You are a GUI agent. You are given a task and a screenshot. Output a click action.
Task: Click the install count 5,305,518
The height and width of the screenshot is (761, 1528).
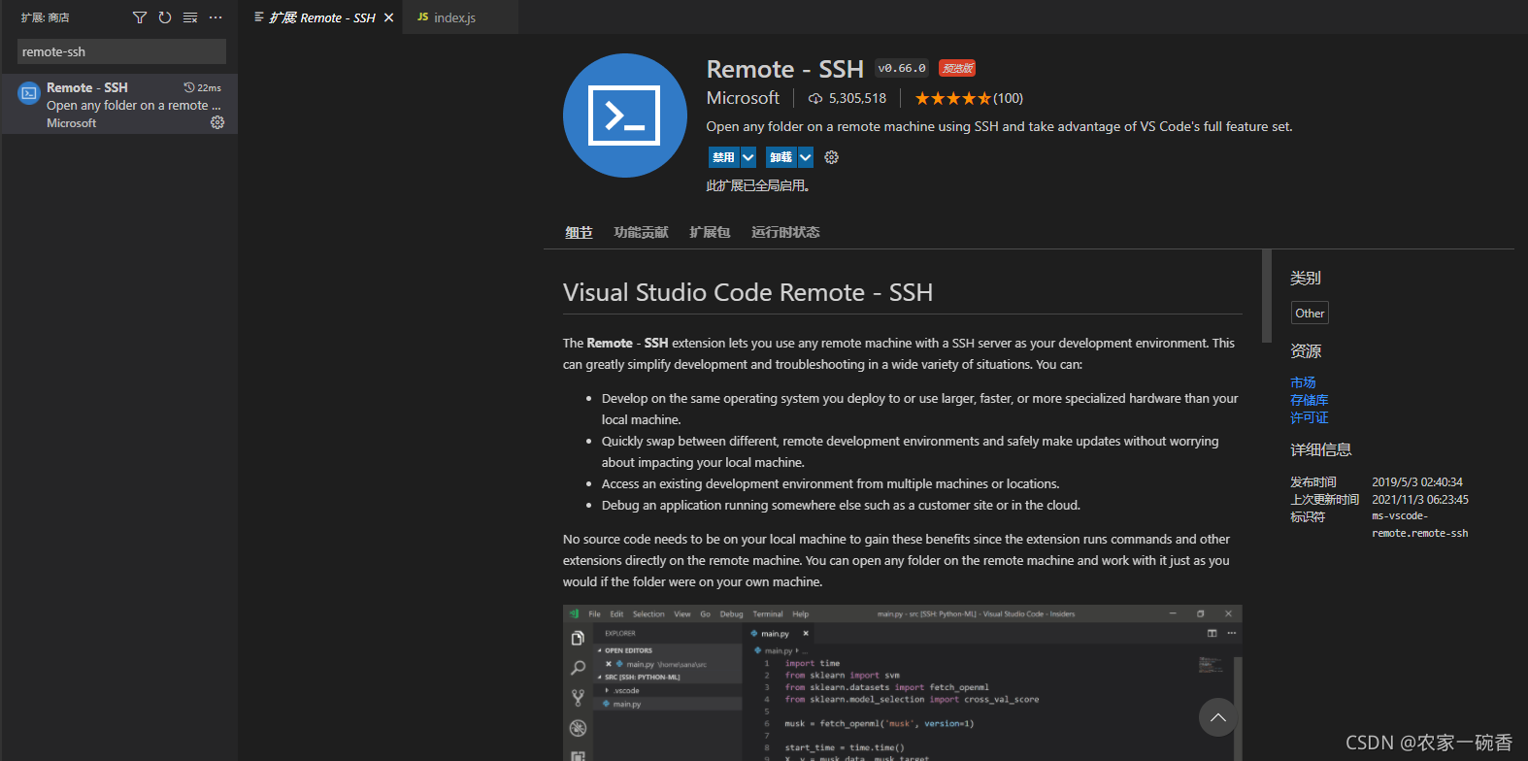coord(847,98)
